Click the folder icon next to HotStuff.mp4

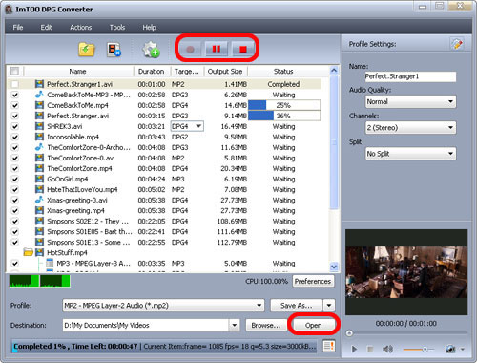29,252
